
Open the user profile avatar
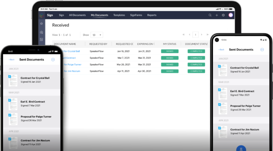tap(231, 15)
